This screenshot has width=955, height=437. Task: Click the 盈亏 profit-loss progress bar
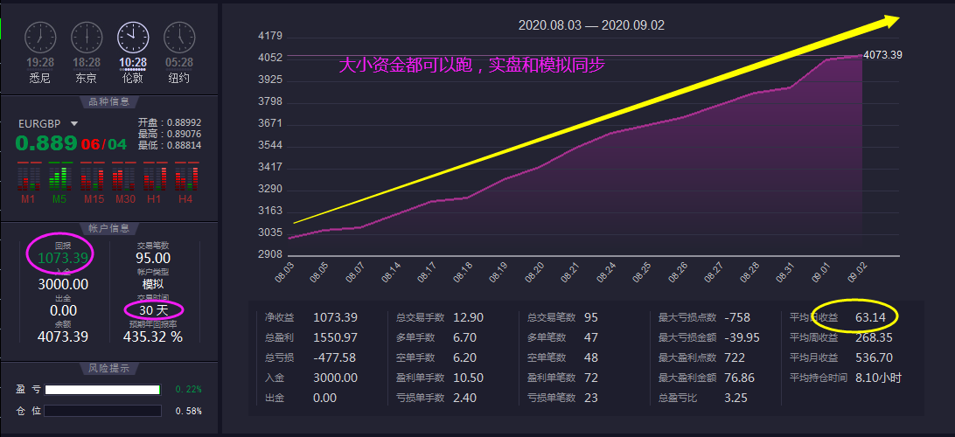coord(102,390)
